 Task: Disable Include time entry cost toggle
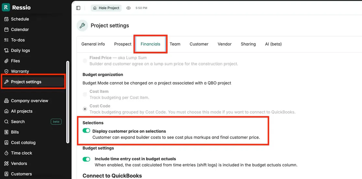pyautogui.click(x=86, y=159)
